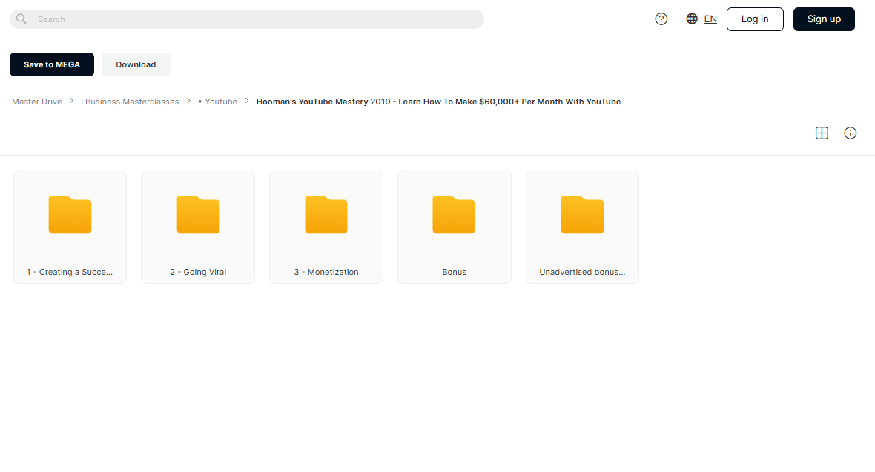The width and height of the screenshot is (875, 472).
Task: Open the 'Unadvertised bonus...' folder icon
Action: tap(582, 215)
